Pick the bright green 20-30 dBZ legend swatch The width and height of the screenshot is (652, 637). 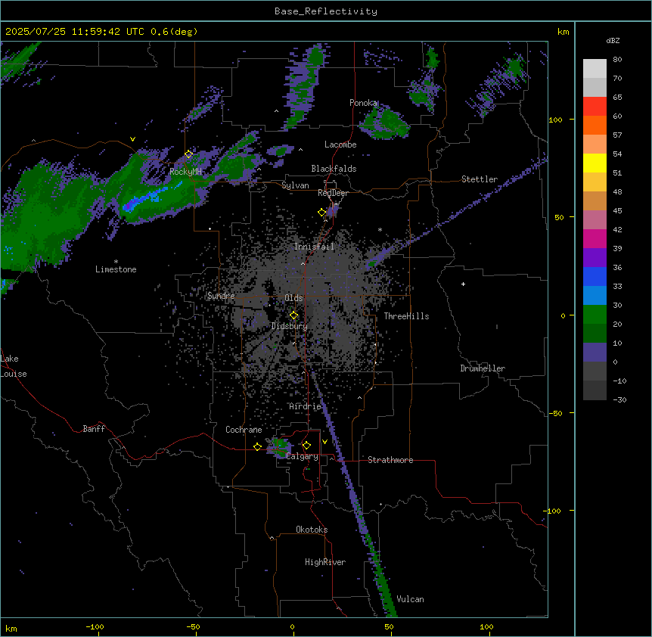pyautogui.click(x=595, y=315)
